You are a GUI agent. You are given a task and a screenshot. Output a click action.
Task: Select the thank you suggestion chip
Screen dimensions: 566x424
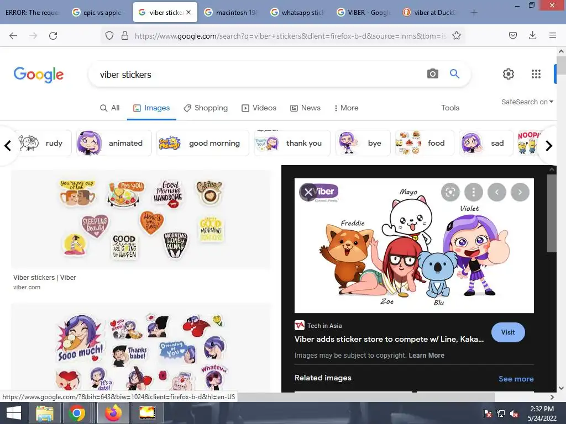click(x=292, y=143)
